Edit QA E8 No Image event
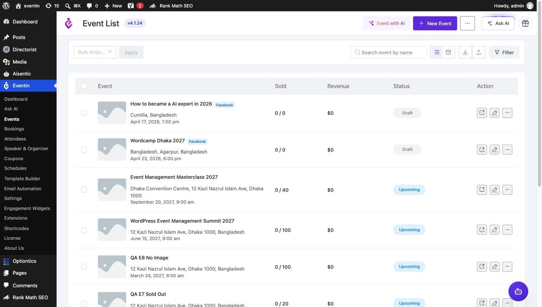Viewport: 542px width, 307px height. pos(494,266)
